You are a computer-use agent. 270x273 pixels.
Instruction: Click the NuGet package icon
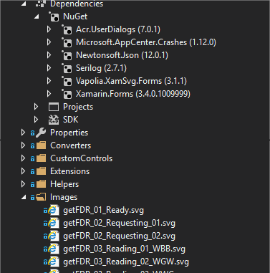tap(54, 16)
